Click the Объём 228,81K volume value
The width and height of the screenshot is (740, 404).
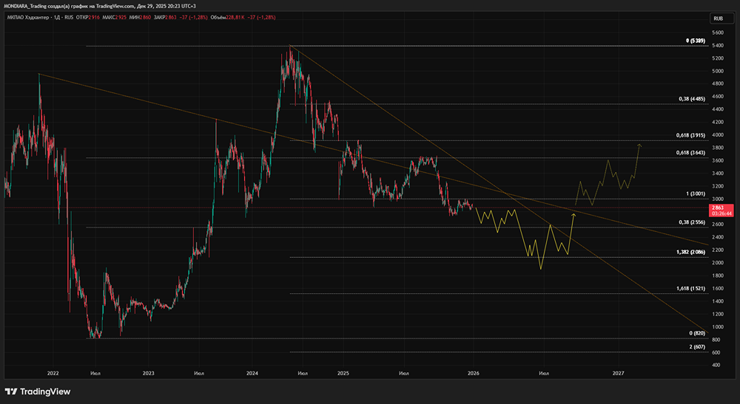point(227,18)
